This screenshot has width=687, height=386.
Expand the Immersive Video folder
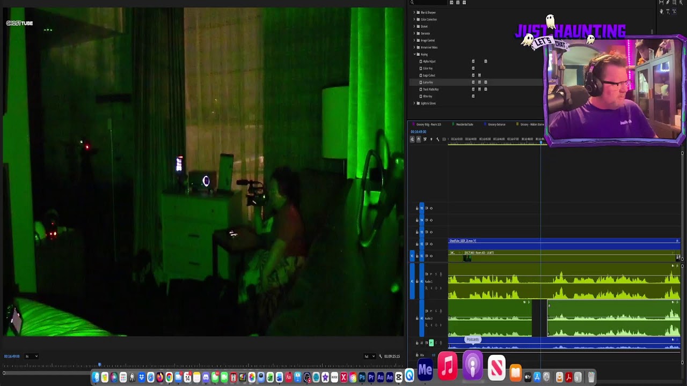coord(414,47)
